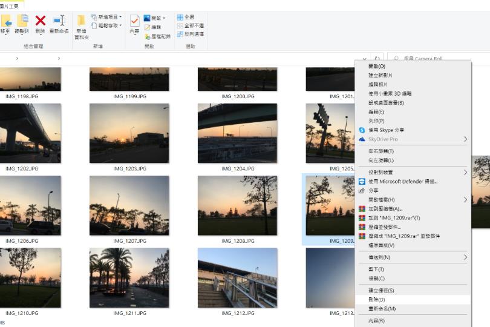
Task: Switch to the 圖片工具 ribbon tab
Action: click(x=9, y=6)
